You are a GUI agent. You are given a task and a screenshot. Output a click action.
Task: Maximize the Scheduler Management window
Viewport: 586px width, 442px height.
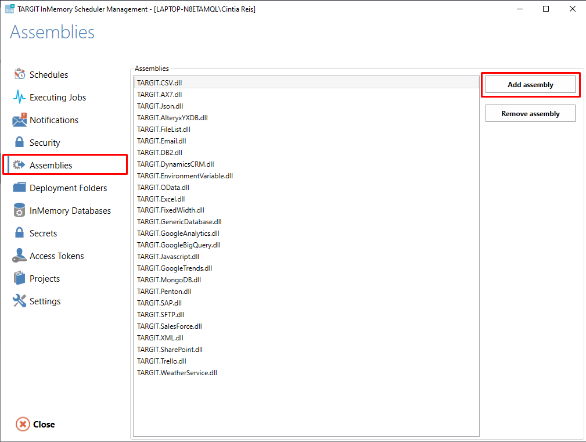[546, 9]
